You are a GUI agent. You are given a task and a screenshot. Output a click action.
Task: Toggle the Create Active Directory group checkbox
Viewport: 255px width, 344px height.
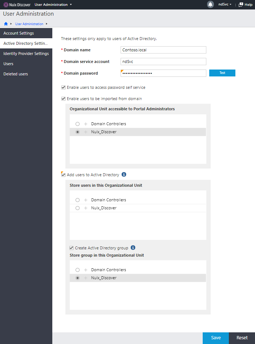pyautogui.click(x=72, y=248)
